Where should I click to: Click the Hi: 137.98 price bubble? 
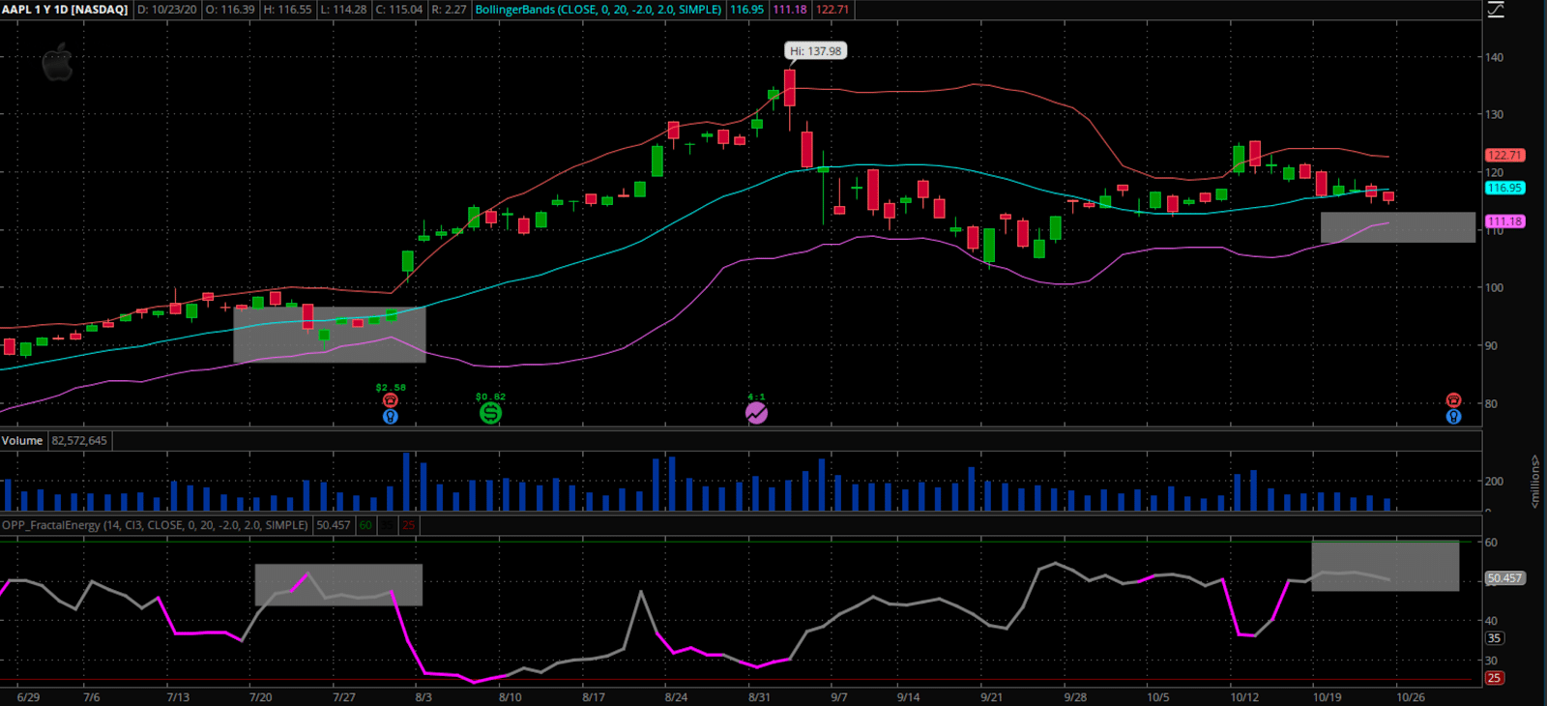pyautogui.click(x=815, y=51)
